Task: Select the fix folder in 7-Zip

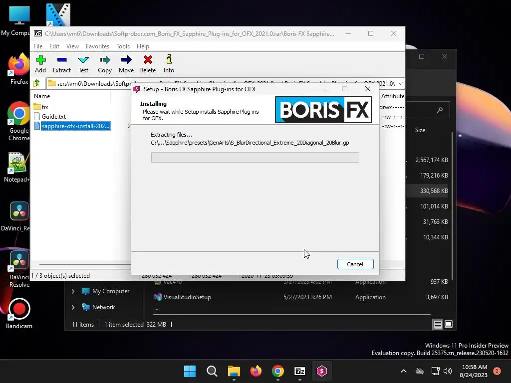Action: point(41,107)
